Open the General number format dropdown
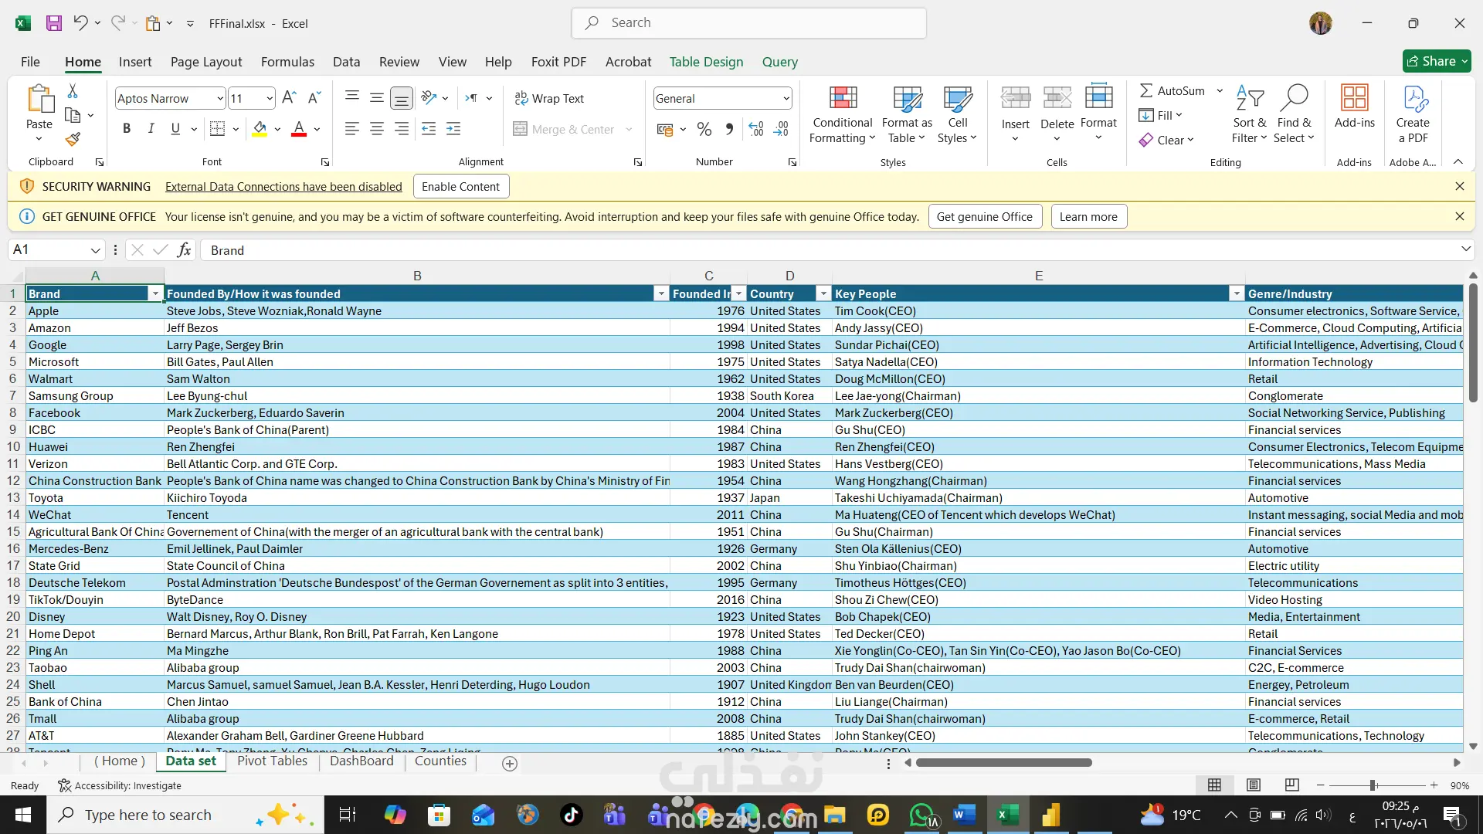1483x834 pixels. tap(786, 98)
